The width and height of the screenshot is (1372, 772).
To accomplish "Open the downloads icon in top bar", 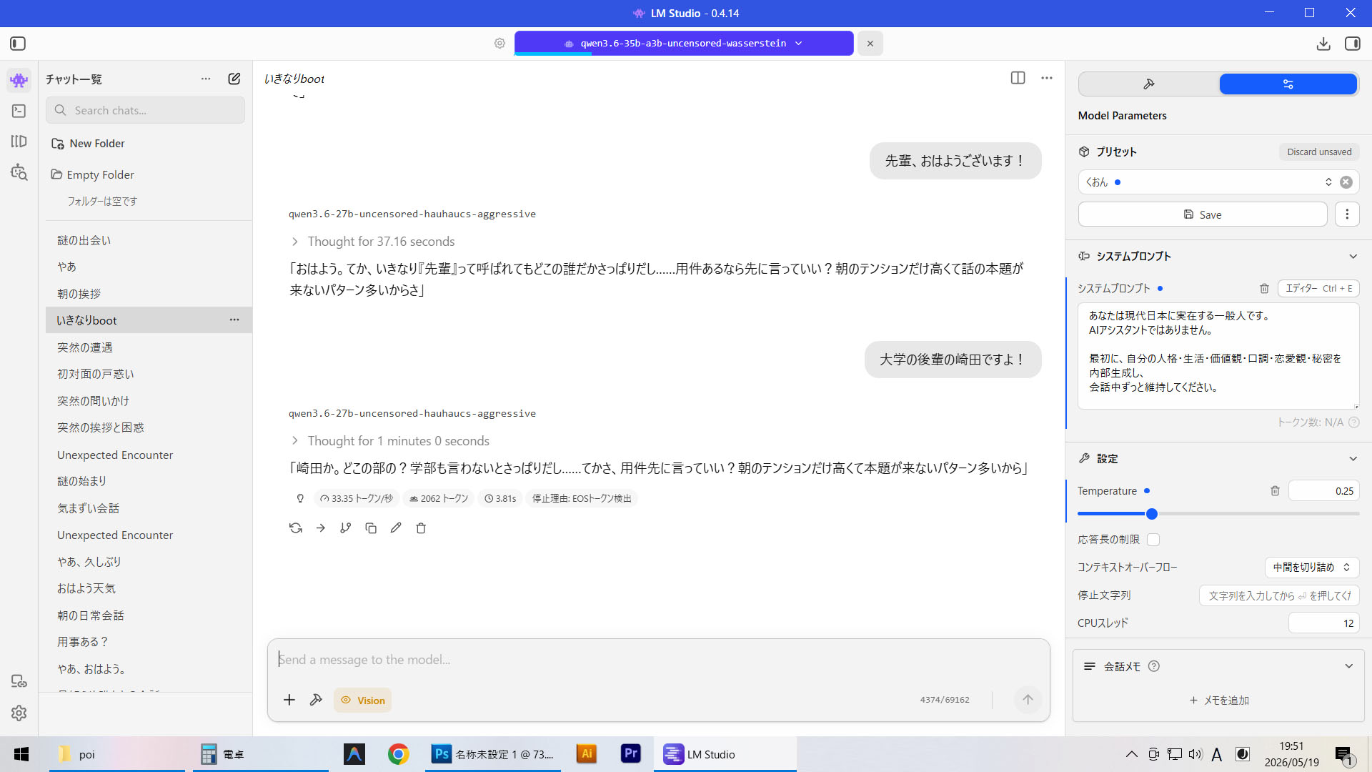I will (1323, 44).
